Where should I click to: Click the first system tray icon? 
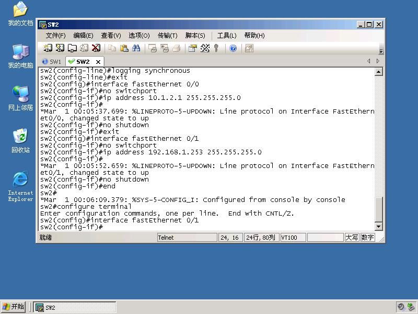point(401,307)
